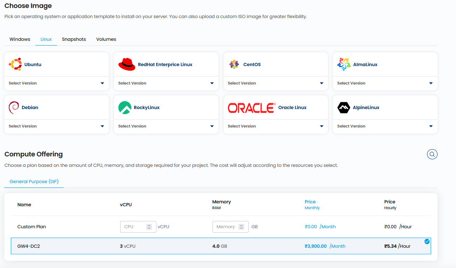Click the ₹5.34 /Hour price
This screenshot has width=456, height=268.
[x=397, y=246]
